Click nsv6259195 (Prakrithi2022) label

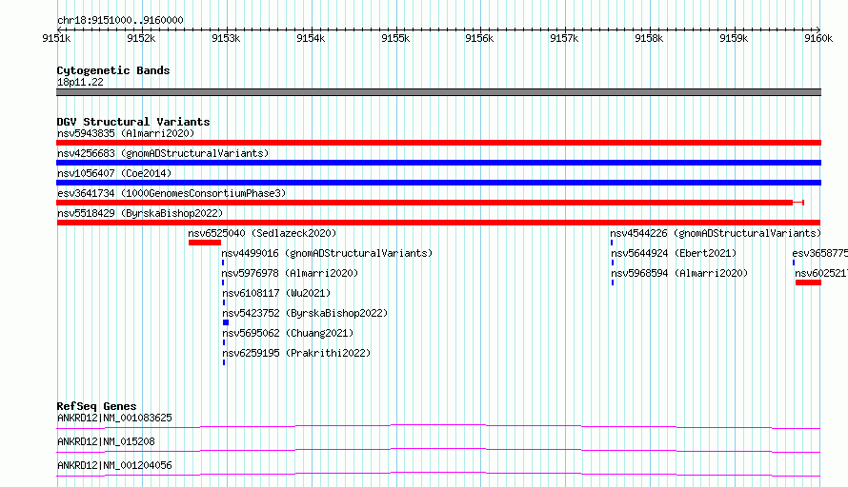tap(296, 353)
